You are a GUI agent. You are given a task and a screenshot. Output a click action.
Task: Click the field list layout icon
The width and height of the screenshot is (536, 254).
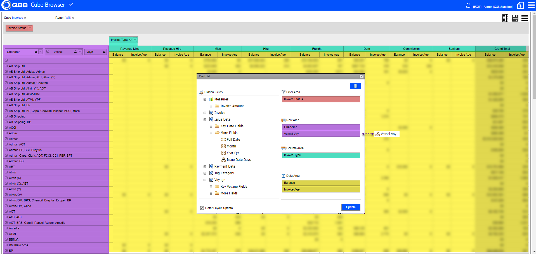pos(505,18)
